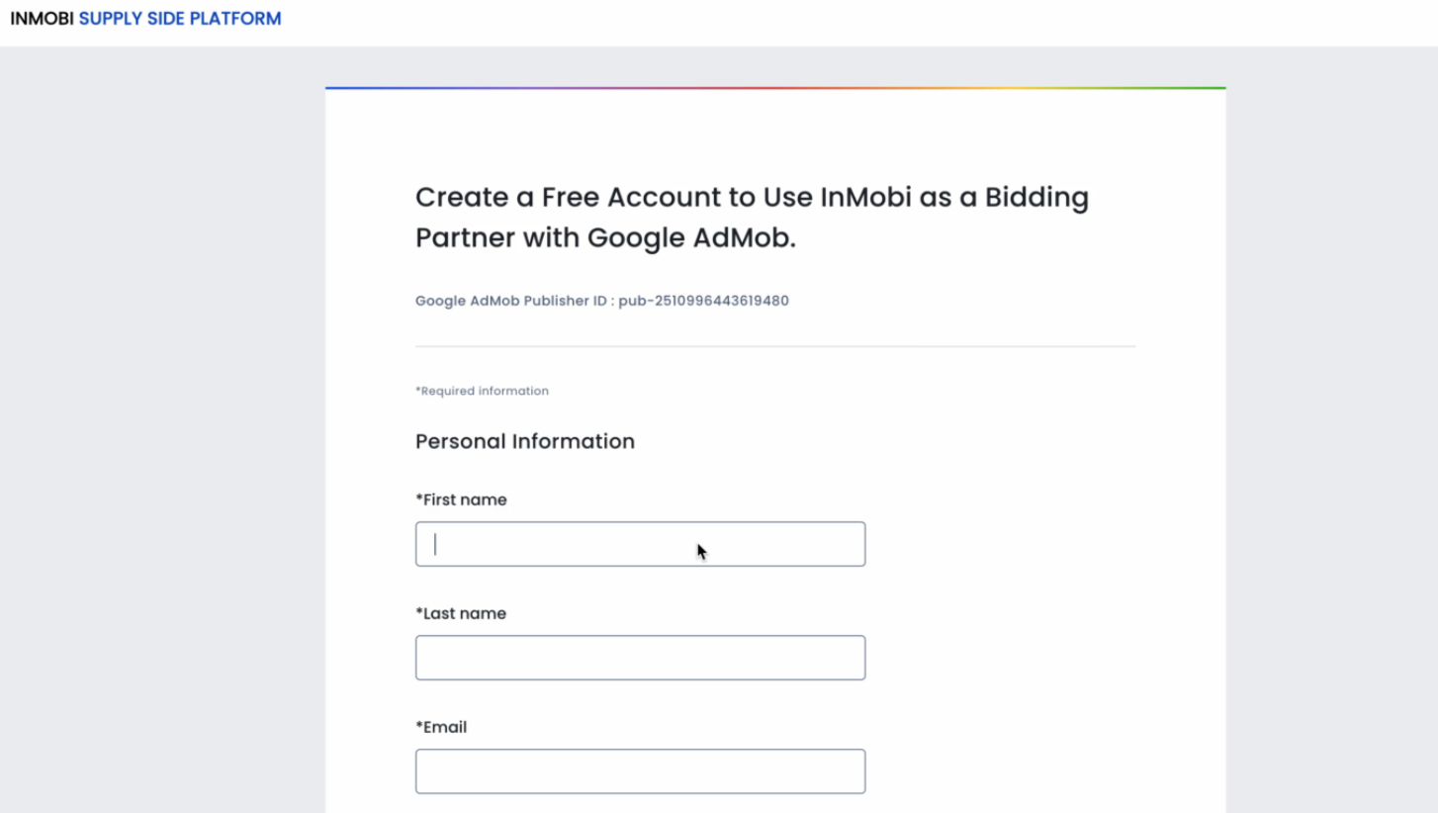Click the INMOBI logo text in header

tap(42, 19)
